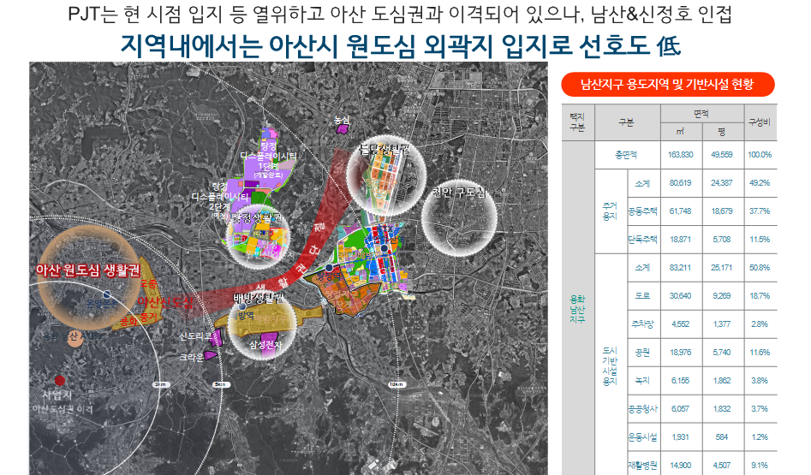Click the 녹지 row label
811x475 pixels.
[643, 380]
